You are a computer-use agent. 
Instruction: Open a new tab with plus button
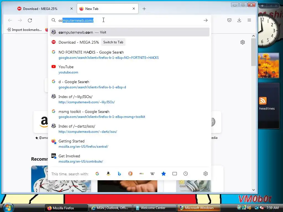pyautogui.click(x=144, y=9)
